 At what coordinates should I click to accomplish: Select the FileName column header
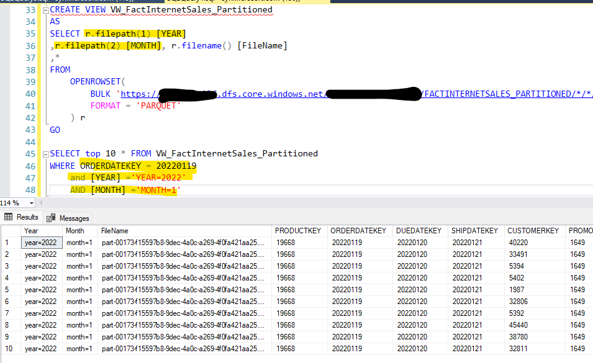[x=185, y=231]
